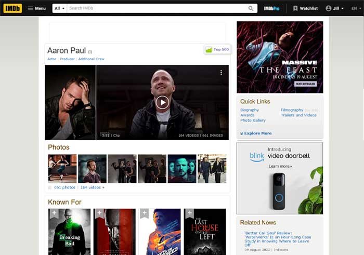Open the Biography quick link
This screenshot has height=255, width=364.
[250, 110]
